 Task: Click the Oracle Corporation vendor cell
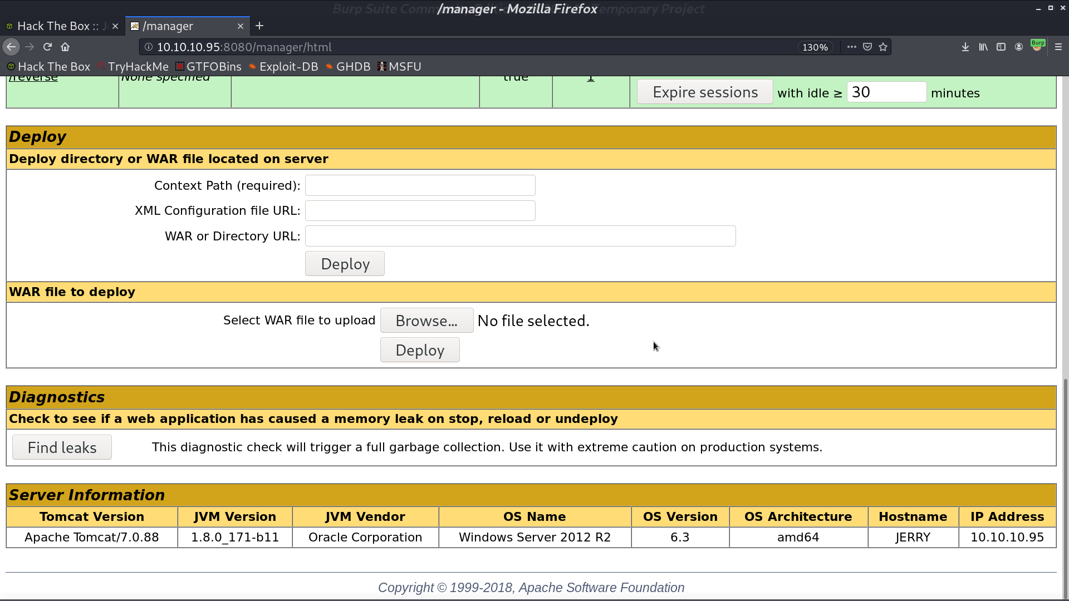365,538
